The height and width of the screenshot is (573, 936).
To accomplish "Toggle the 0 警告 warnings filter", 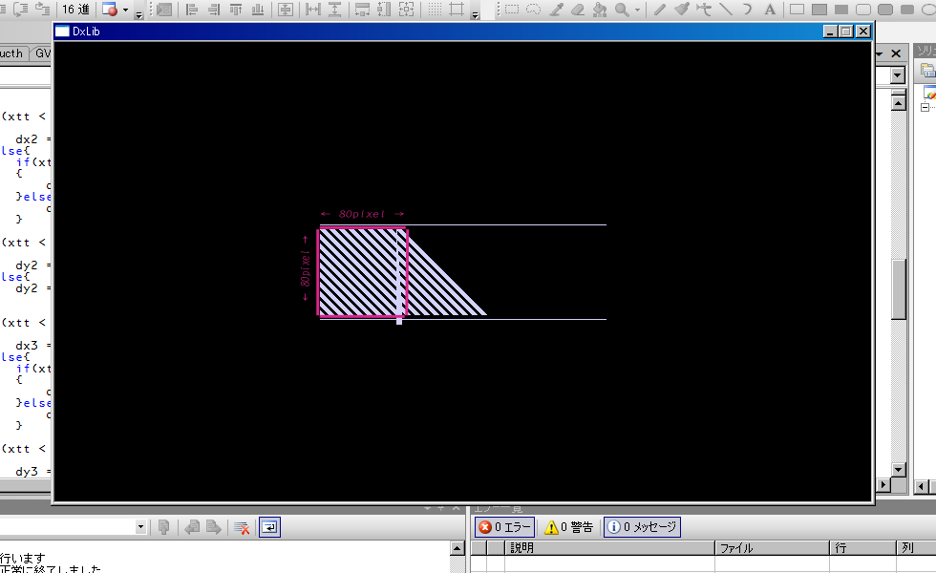I will 569,527.
